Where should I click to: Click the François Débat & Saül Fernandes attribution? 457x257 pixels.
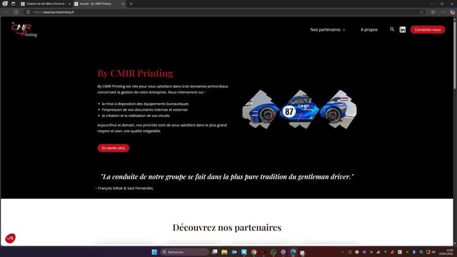point(125,188)
